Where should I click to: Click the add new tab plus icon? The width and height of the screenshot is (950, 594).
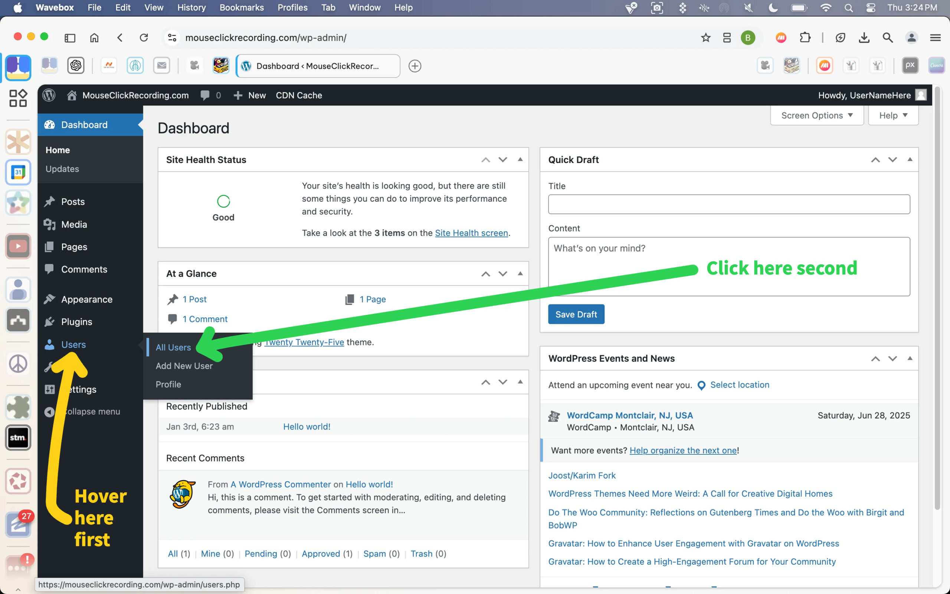click(x=415, y=66)
